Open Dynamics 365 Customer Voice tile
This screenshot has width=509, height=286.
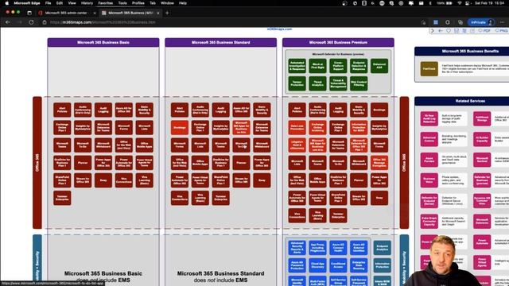point(482,201)
